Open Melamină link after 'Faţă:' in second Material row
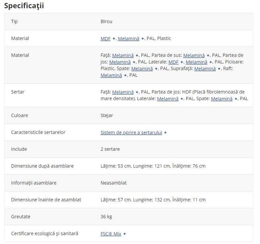This screenshot has height=244, width=260. 123,56
